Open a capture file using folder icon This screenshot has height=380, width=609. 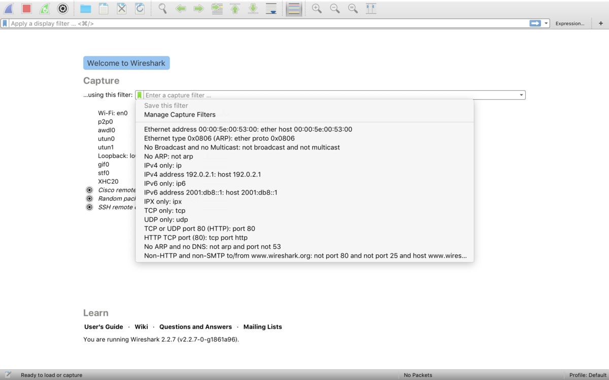click(85, 9)
